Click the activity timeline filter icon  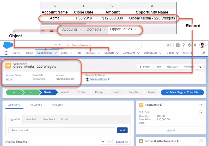[103, 142]
